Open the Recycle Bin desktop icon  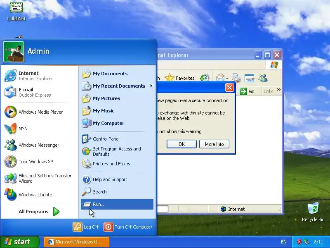pos(313,212)
